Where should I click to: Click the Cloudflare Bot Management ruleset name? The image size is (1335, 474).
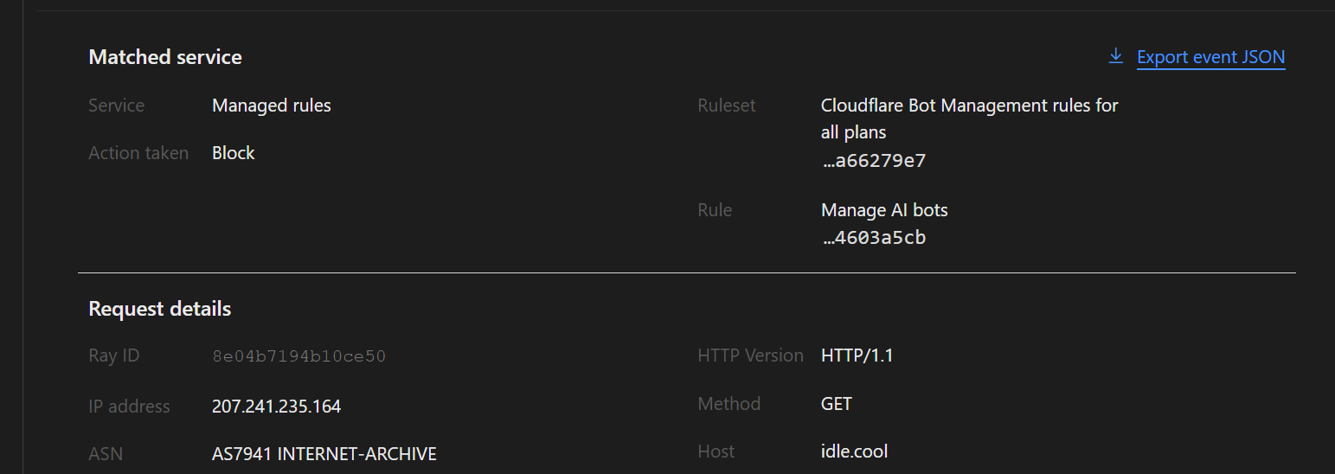pyautogui.click(x=969, y=118)
